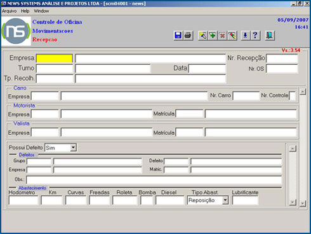This screenshot has width=311, height=234.
Task: Open the Window menu
Action: point(41,11)
